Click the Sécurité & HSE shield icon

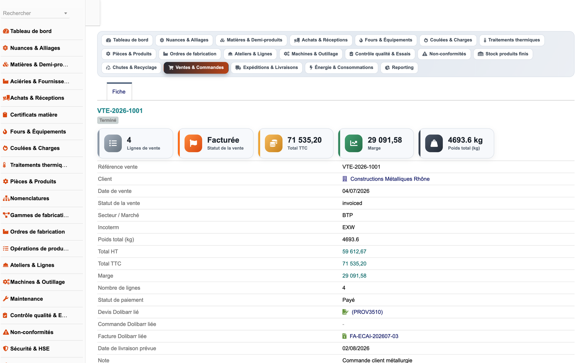click(5, 349)
